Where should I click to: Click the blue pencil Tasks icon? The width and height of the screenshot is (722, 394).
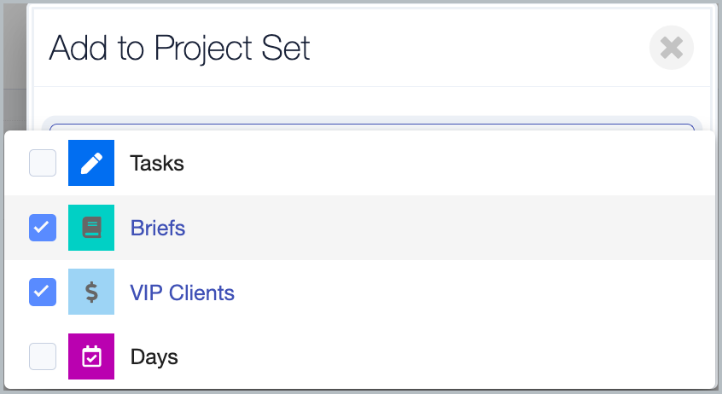point(91,163)
